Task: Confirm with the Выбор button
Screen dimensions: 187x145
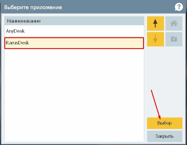Action: pyautogui.click(x=165, y=123)
